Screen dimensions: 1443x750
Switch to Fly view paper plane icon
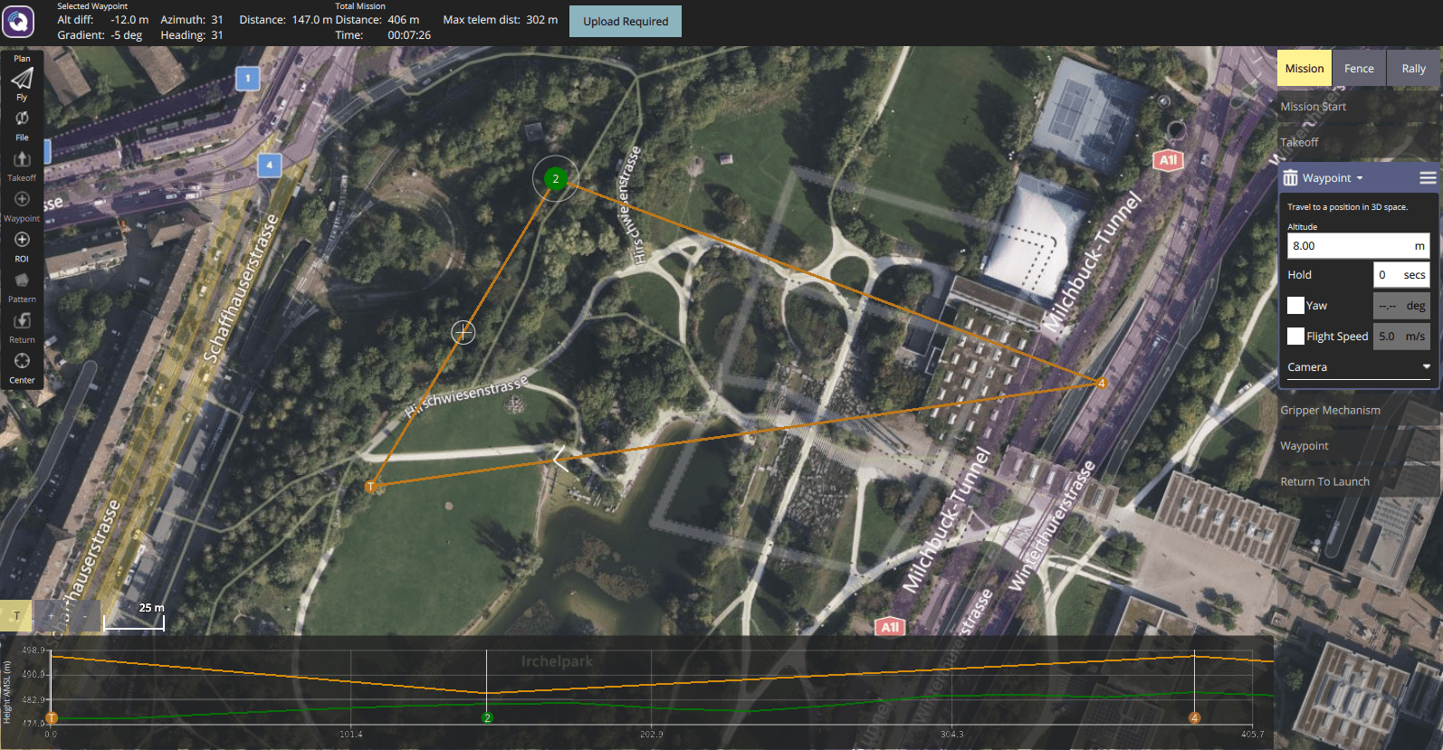22,80
